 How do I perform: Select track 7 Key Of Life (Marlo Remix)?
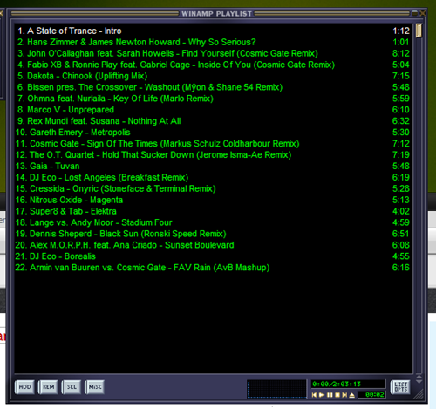[214, 99]
